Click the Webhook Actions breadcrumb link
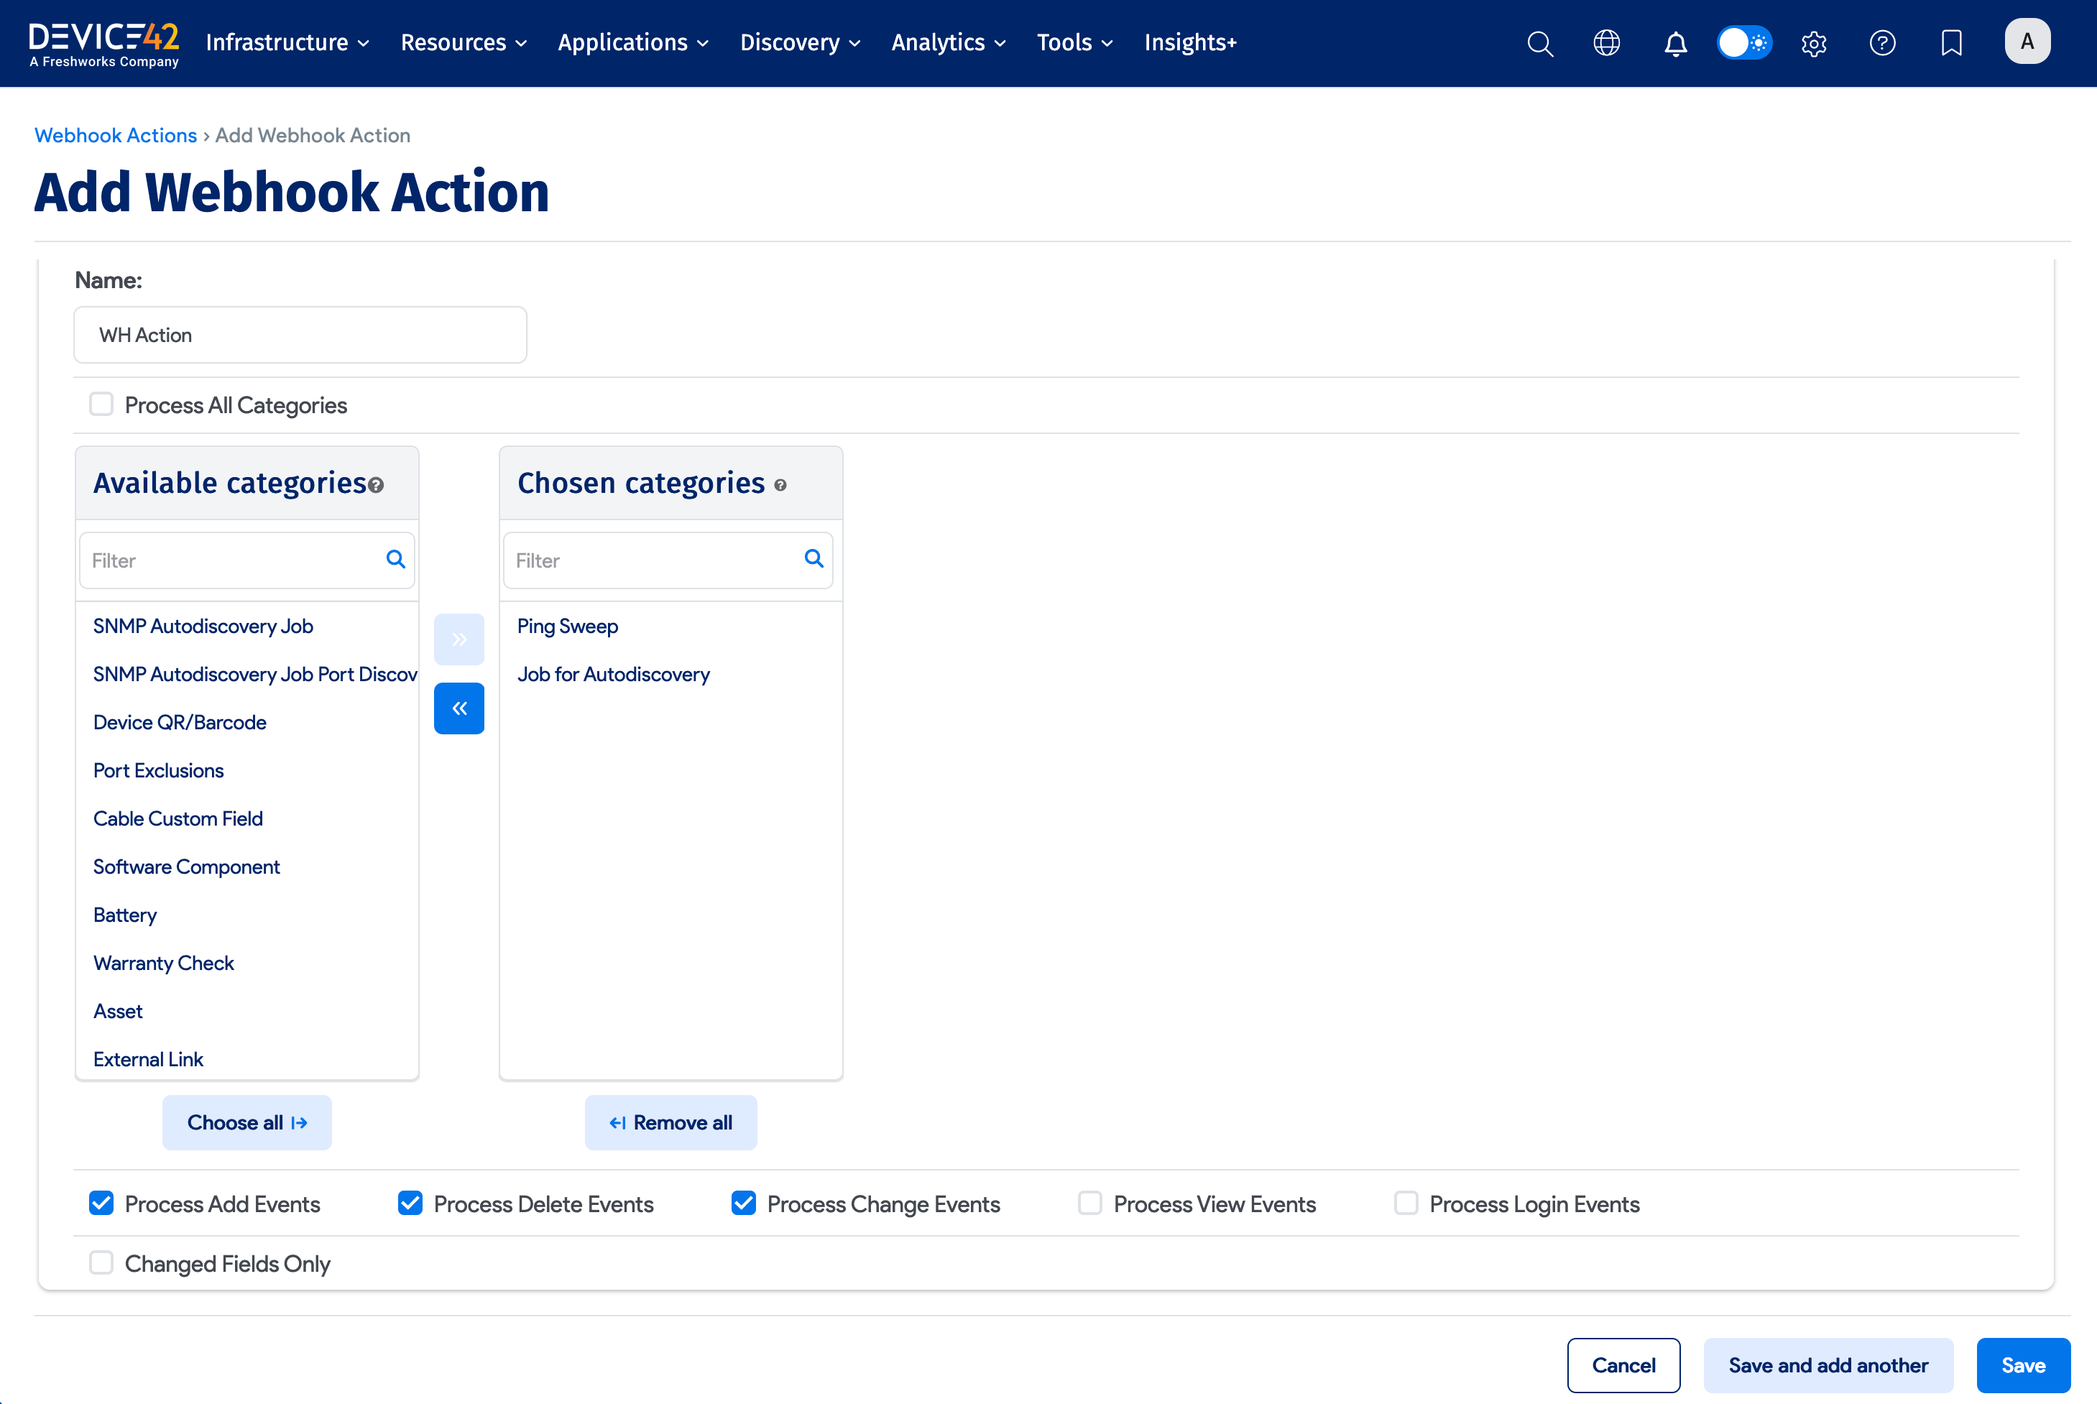This screenshot has height=1404, width=2097. click(x=116, y=135)
